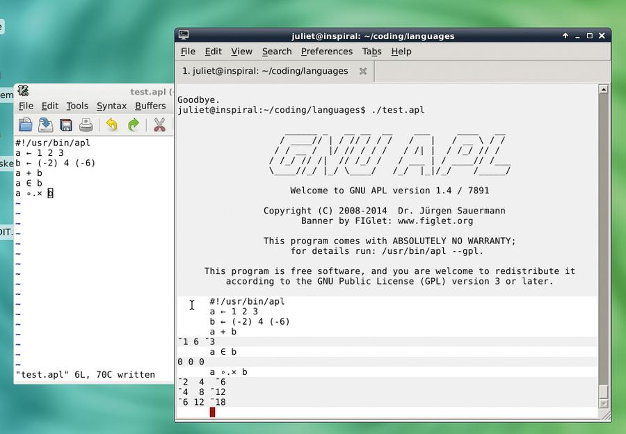The height and width of the screenshot is (434, 626).
Task: Open the terminal Help menu
Action: tap(401, 51)
